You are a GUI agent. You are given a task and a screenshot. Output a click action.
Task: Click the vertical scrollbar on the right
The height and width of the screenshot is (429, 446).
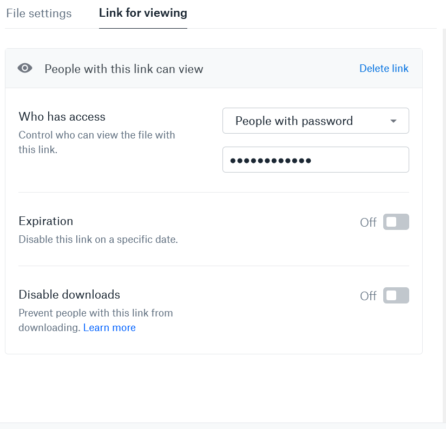tap(442, 216)
